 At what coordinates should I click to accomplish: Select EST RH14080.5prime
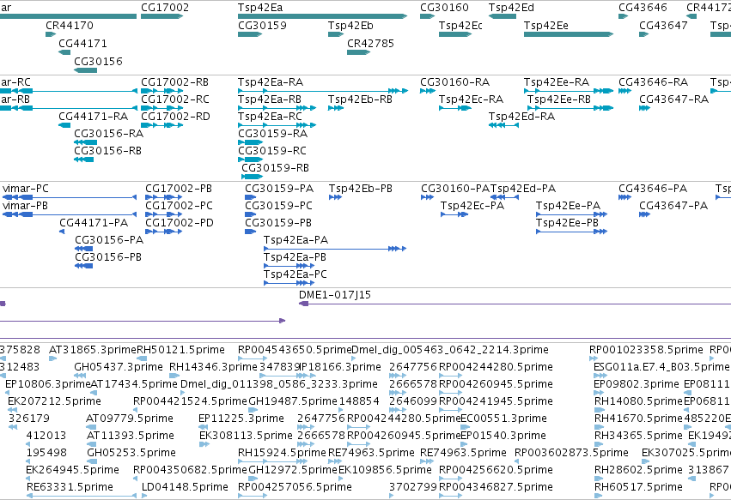pos(600,410)
